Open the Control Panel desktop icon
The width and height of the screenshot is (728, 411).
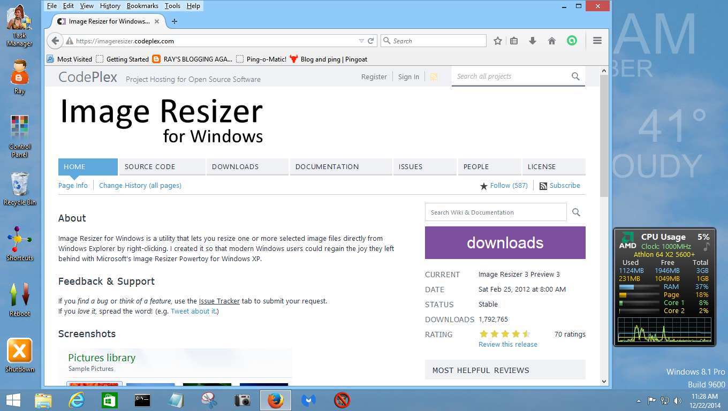[19, 136]
